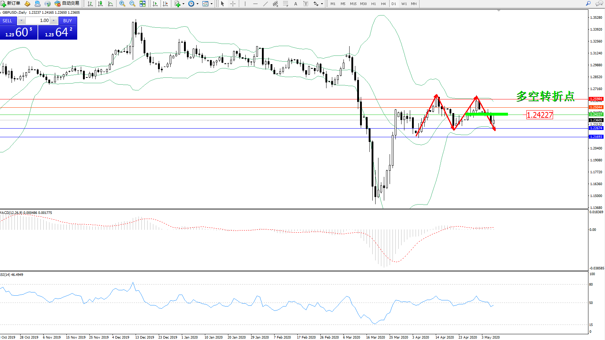Image resolution: width=605 pixels, height=340 pixels.
Task: Select the trendline drawing tool
Action: click(266, 4)
